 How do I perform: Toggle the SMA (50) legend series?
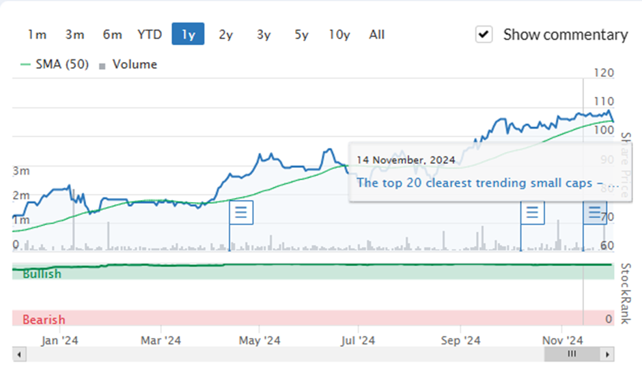(x=55, y=64)
